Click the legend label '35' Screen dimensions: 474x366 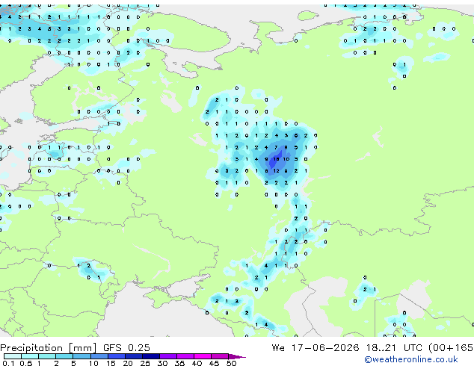tap(179, 363)
